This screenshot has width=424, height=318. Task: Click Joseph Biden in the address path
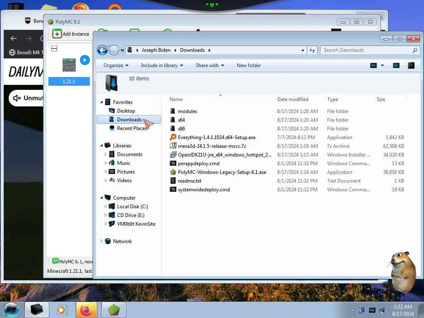click(x=156, y=50)
